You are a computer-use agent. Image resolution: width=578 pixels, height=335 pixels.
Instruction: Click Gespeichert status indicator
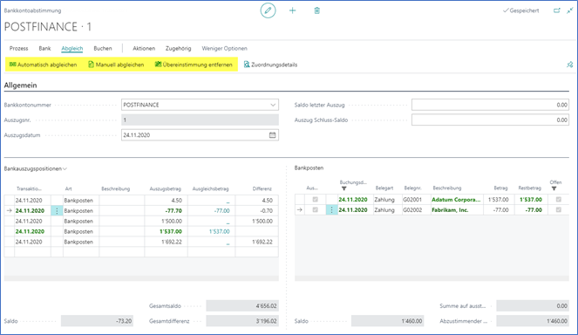(x=520, y=10)
